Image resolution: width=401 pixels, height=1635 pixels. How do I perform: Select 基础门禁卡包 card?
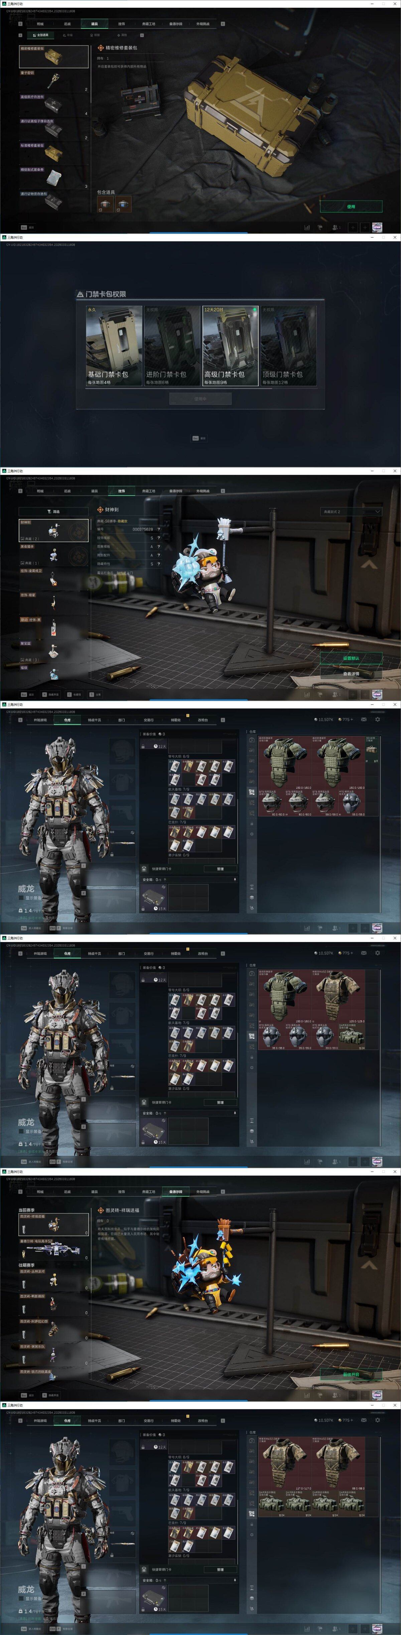[x=114, y=346]
